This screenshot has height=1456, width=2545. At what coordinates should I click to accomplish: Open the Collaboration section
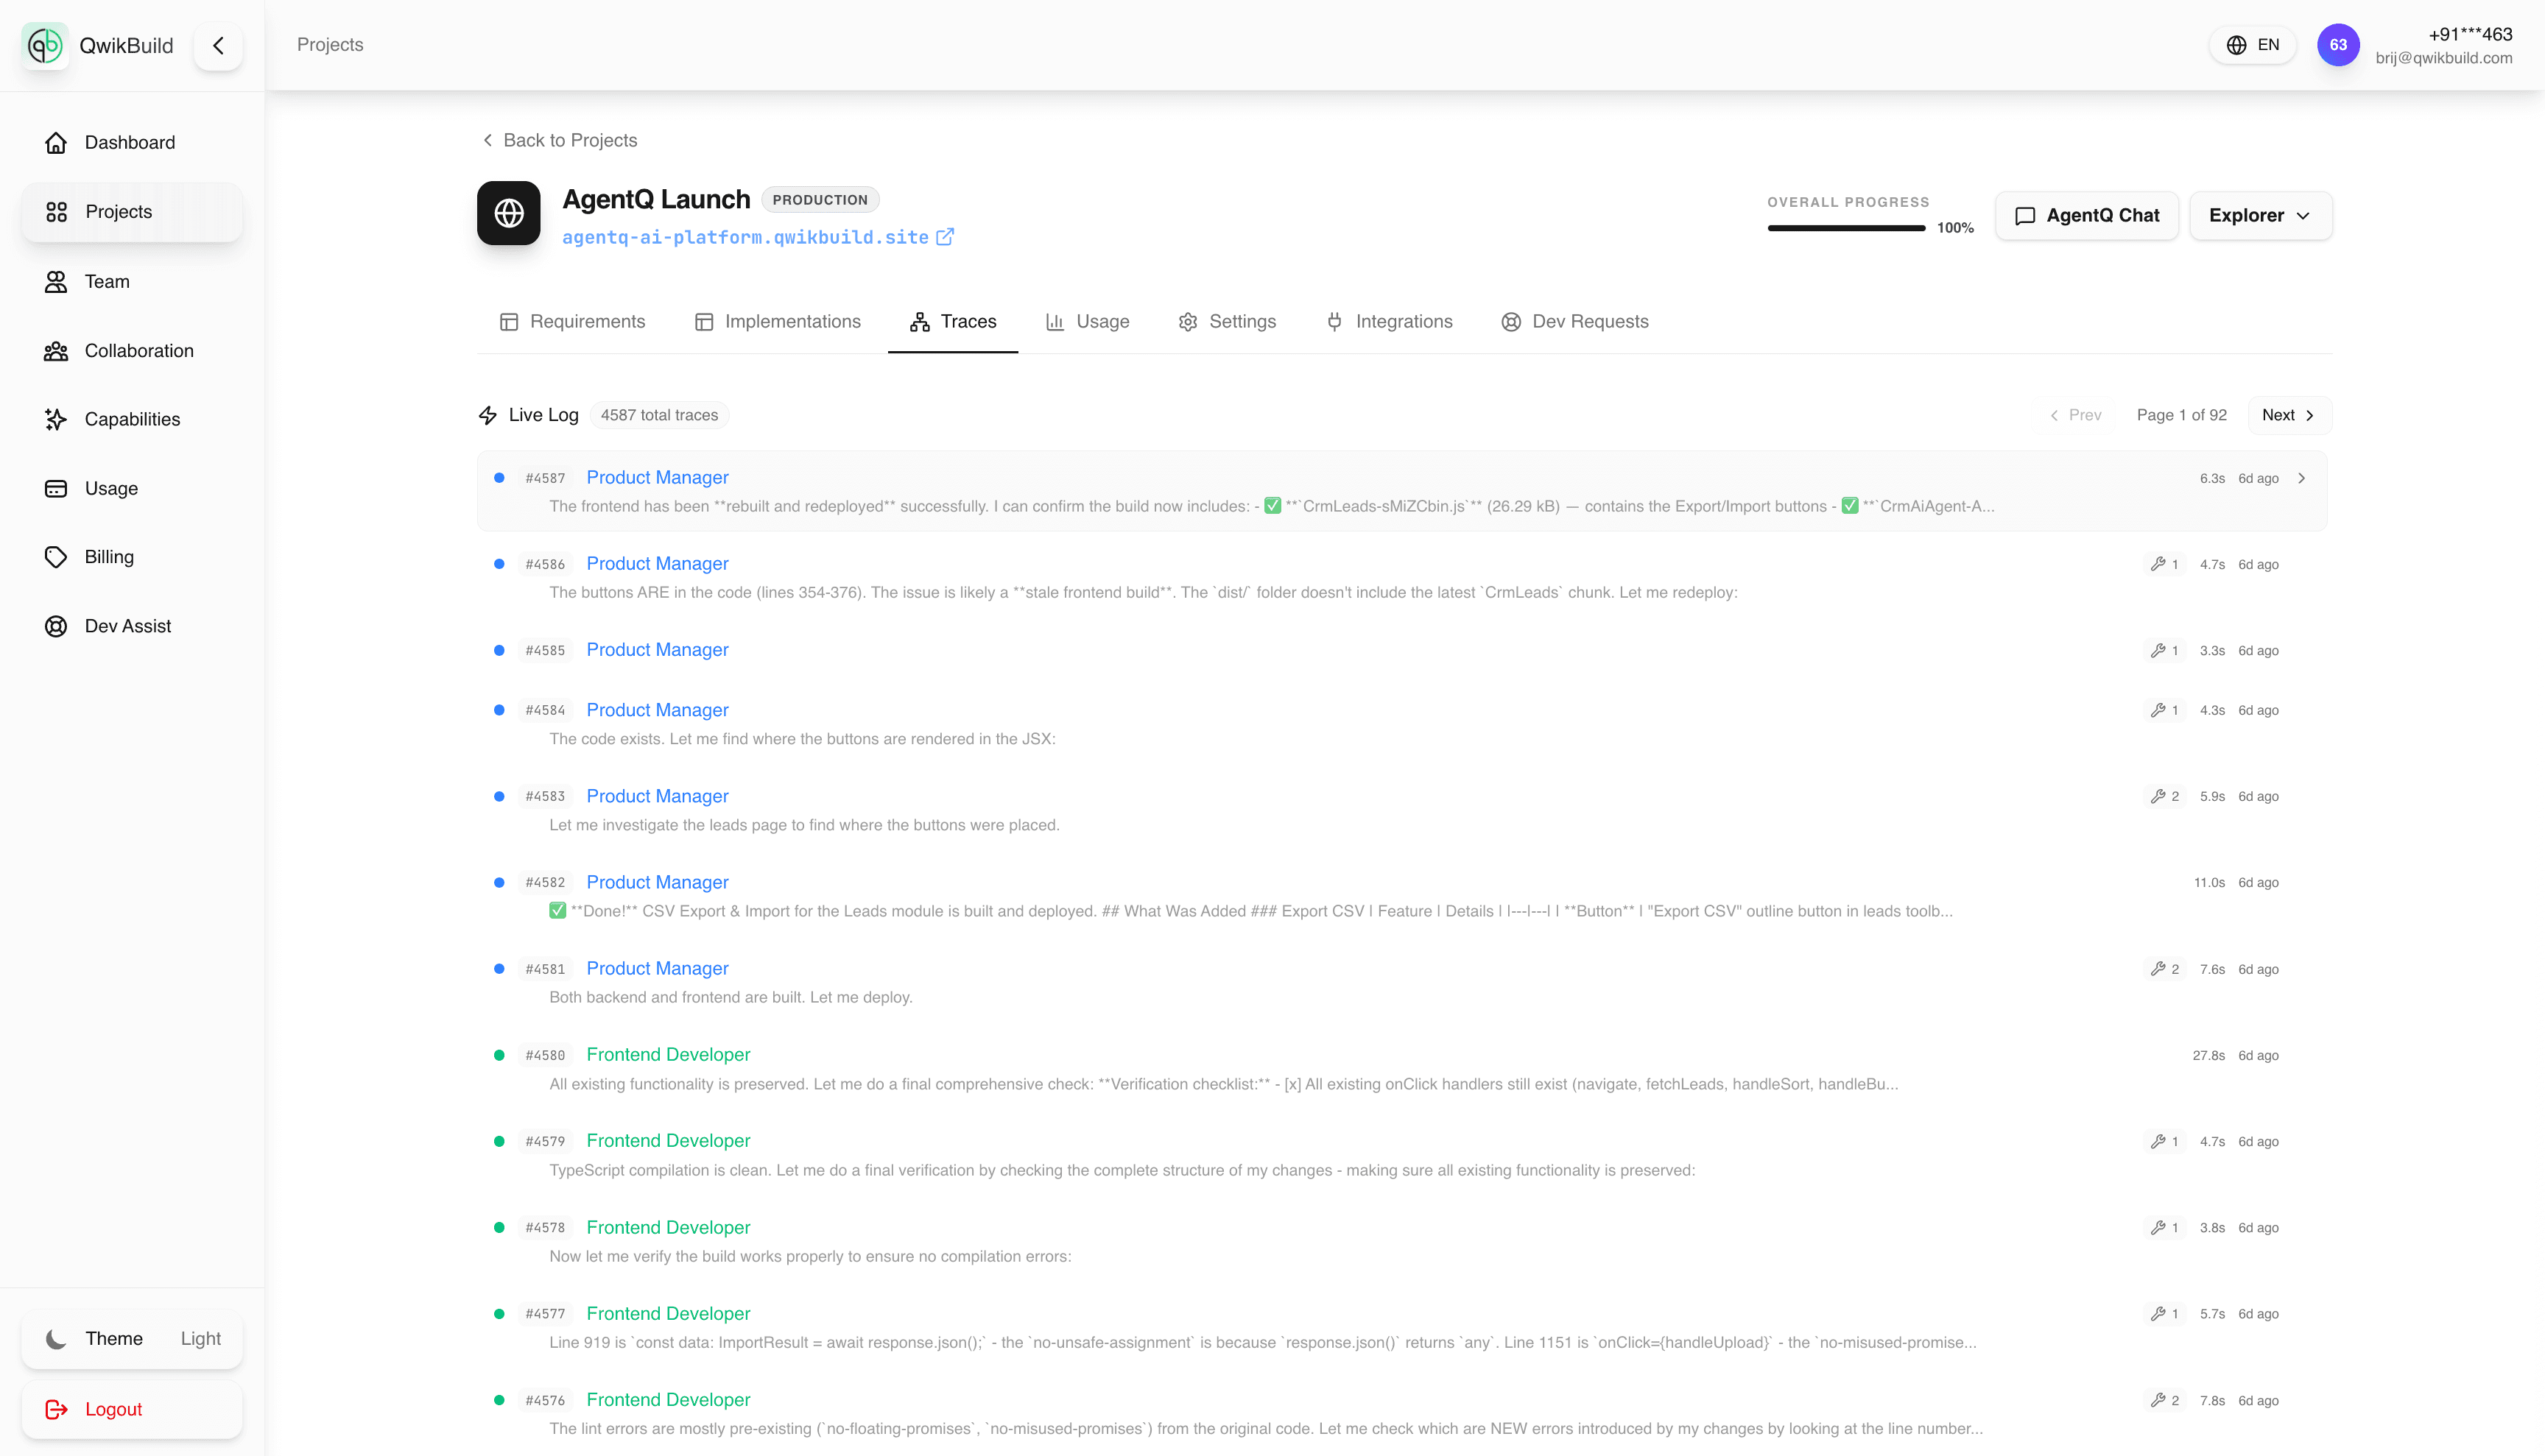point(132,350)
